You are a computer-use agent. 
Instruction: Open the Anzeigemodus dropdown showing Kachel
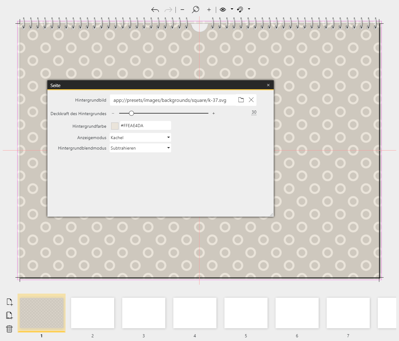(140, 138)
